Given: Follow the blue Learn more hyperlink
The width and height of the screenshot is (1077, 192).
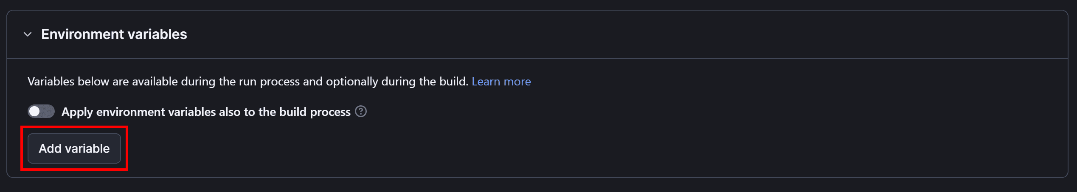Looking at the screenshot, I should point(501,81).
